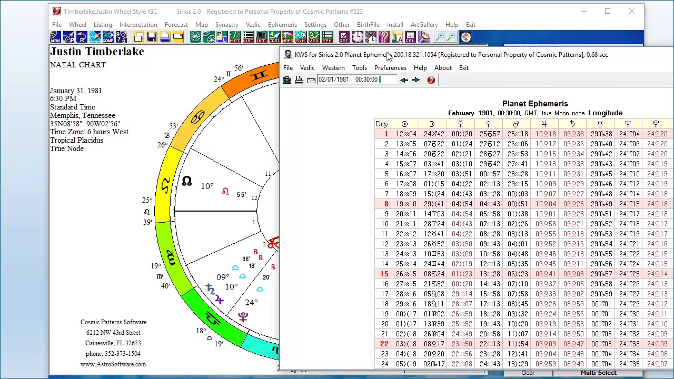Open the ArtGallery menu
Image resolution: width=674 pixels, height=379 pixels.
tap(424, 25)
